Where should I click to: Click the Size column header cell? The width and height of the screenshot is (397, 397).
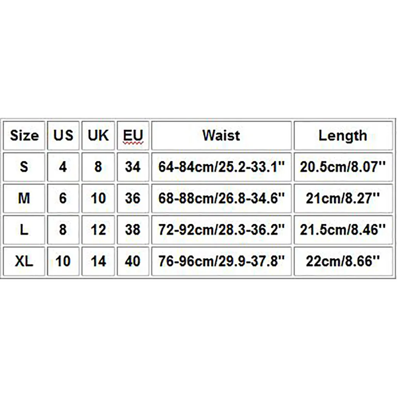pyautogui.click(x=24, y=136)
